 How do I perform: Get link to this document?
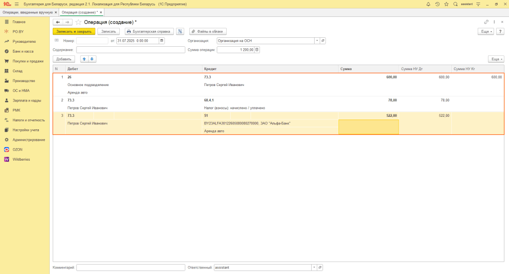486,22
